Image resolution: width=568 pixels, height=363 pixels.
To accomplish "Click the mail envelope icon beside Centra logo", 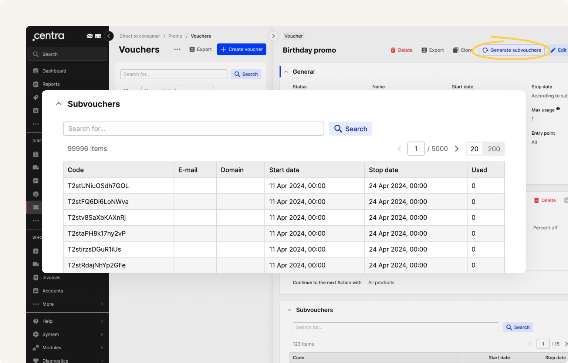I will click(x=89, y=36).
